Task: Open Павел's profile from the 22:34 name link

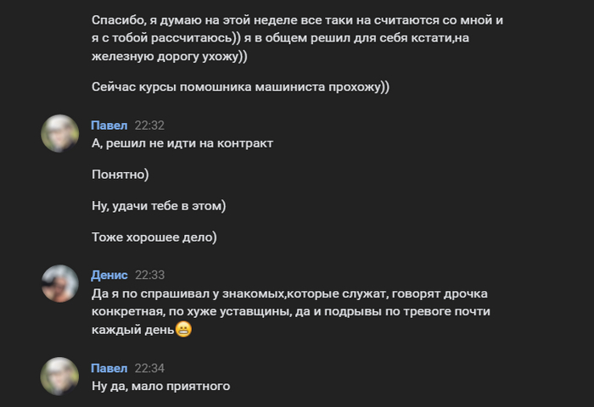Action: coord(109,368)
